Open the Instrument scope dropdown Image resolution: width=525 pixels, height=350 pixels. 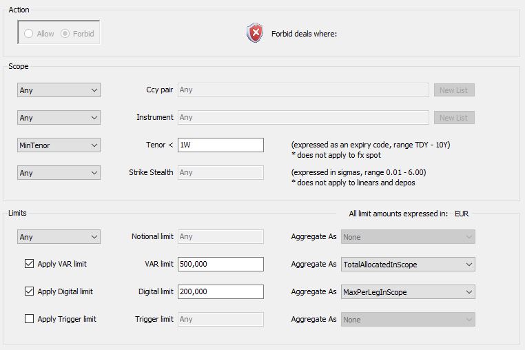click(x=59, y=118)
